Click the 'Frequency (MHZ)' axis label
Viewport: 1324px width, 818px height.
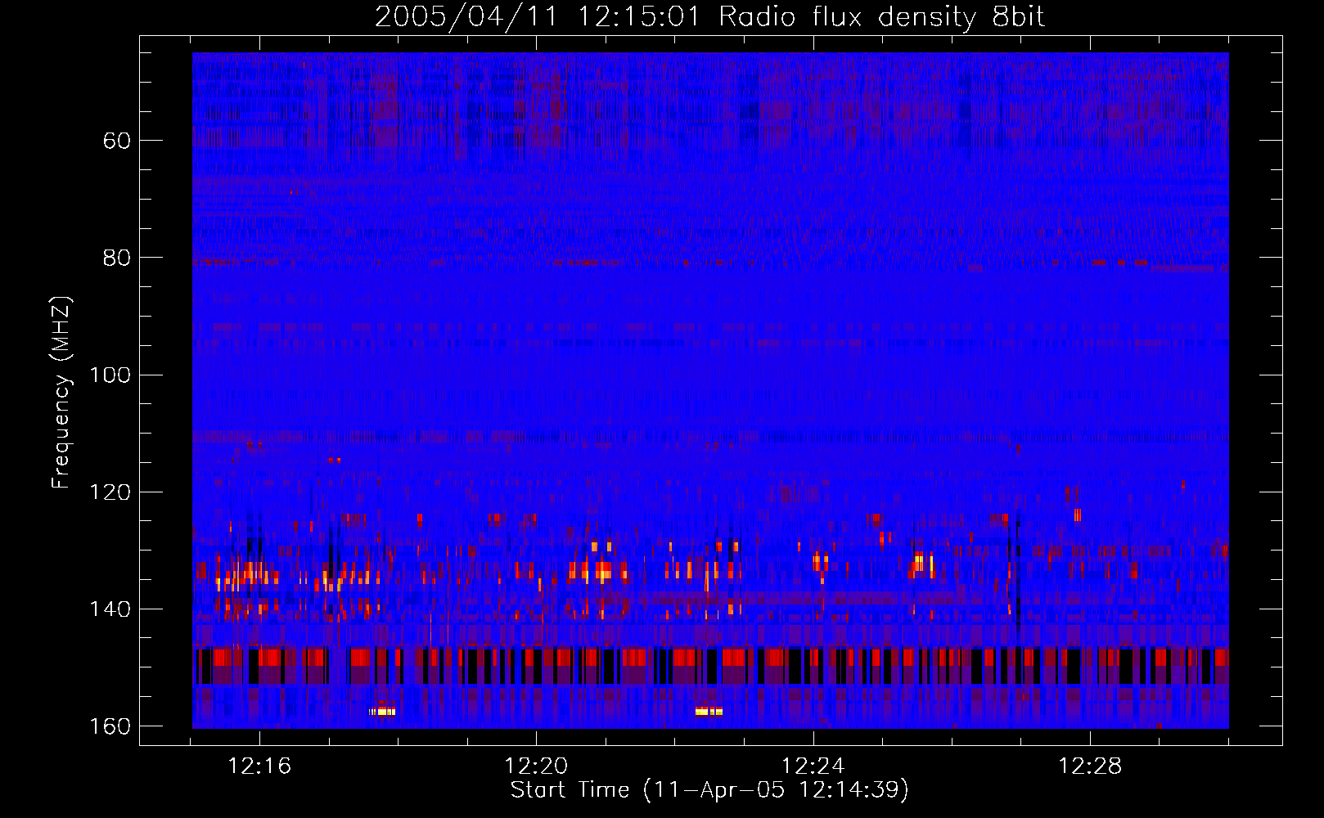(x=61, y=393)
